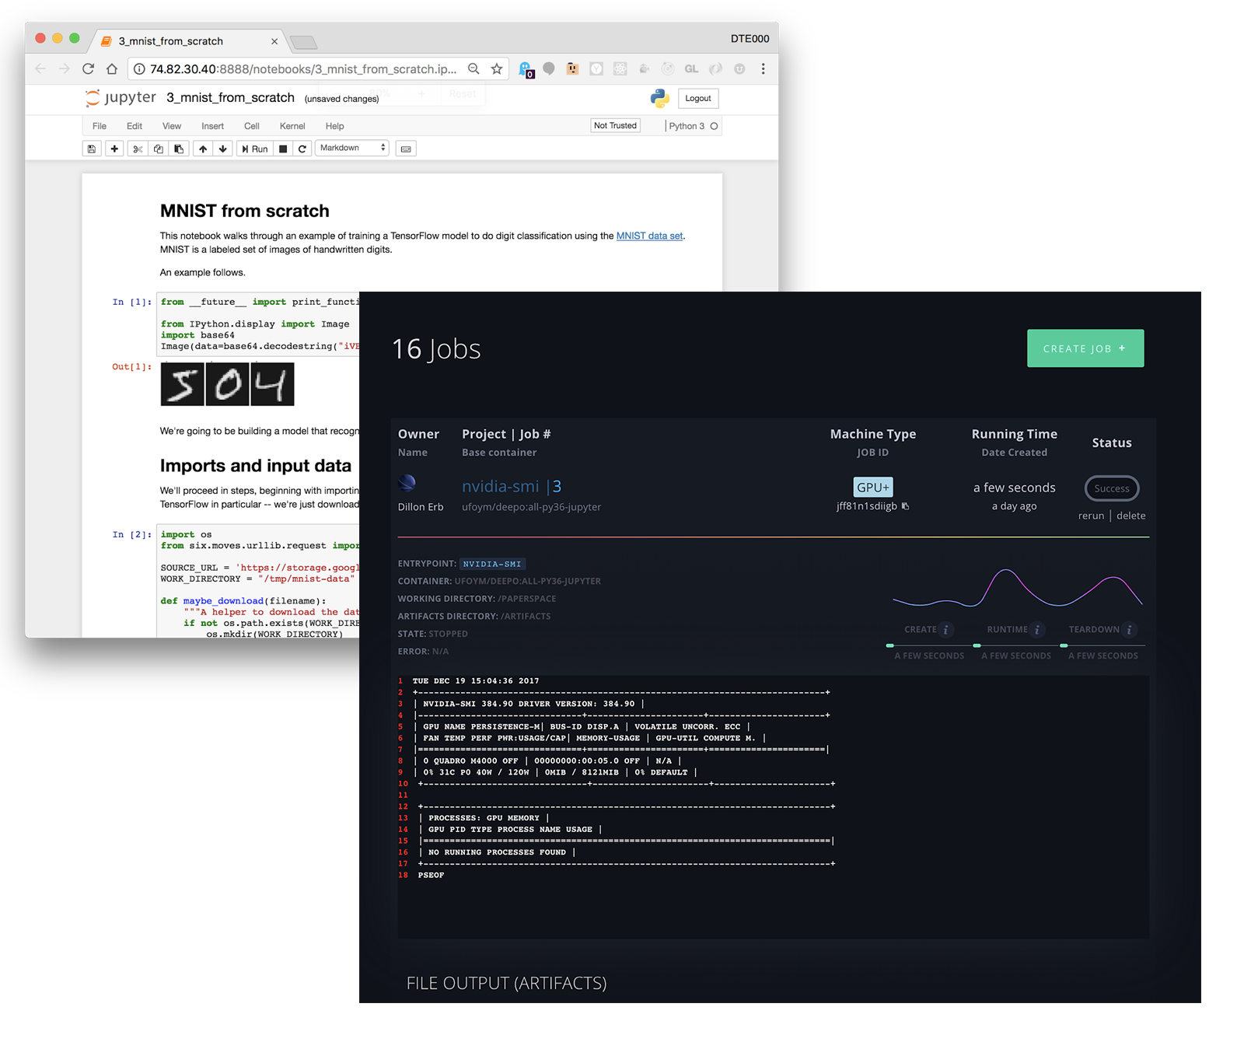Interrupt the kernel with the stop icon
Screen dimensions: 1244x1042
click(x=283, y=149)
